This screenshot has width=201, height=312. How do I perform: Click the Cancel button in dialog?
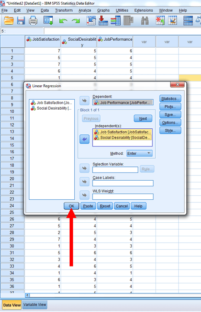click(x=121, y=206)
